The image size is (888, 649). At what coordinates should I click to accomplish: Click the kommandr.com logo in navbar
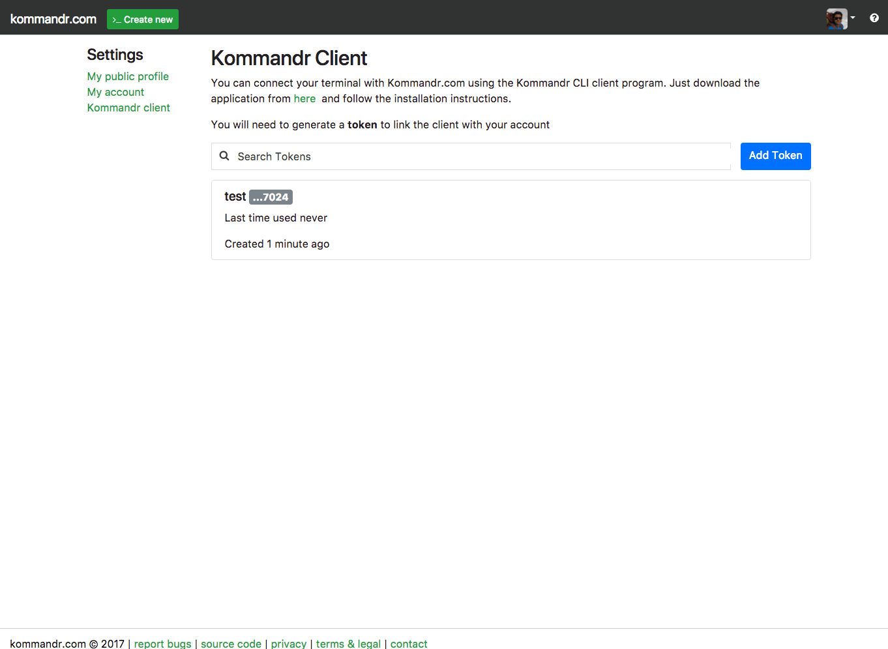click(53, 19)
